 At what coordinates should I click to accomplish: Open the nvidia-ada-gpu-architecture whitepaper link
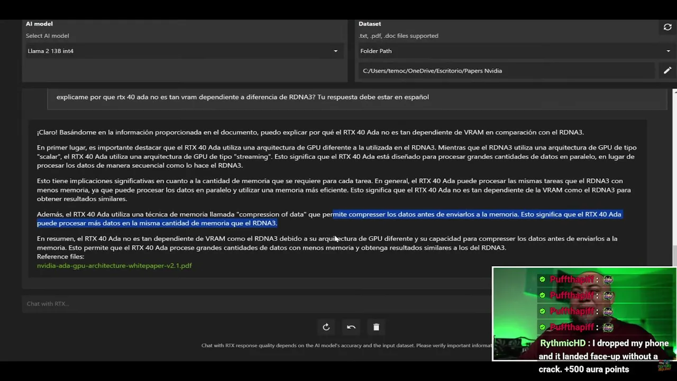coord(114,266)
